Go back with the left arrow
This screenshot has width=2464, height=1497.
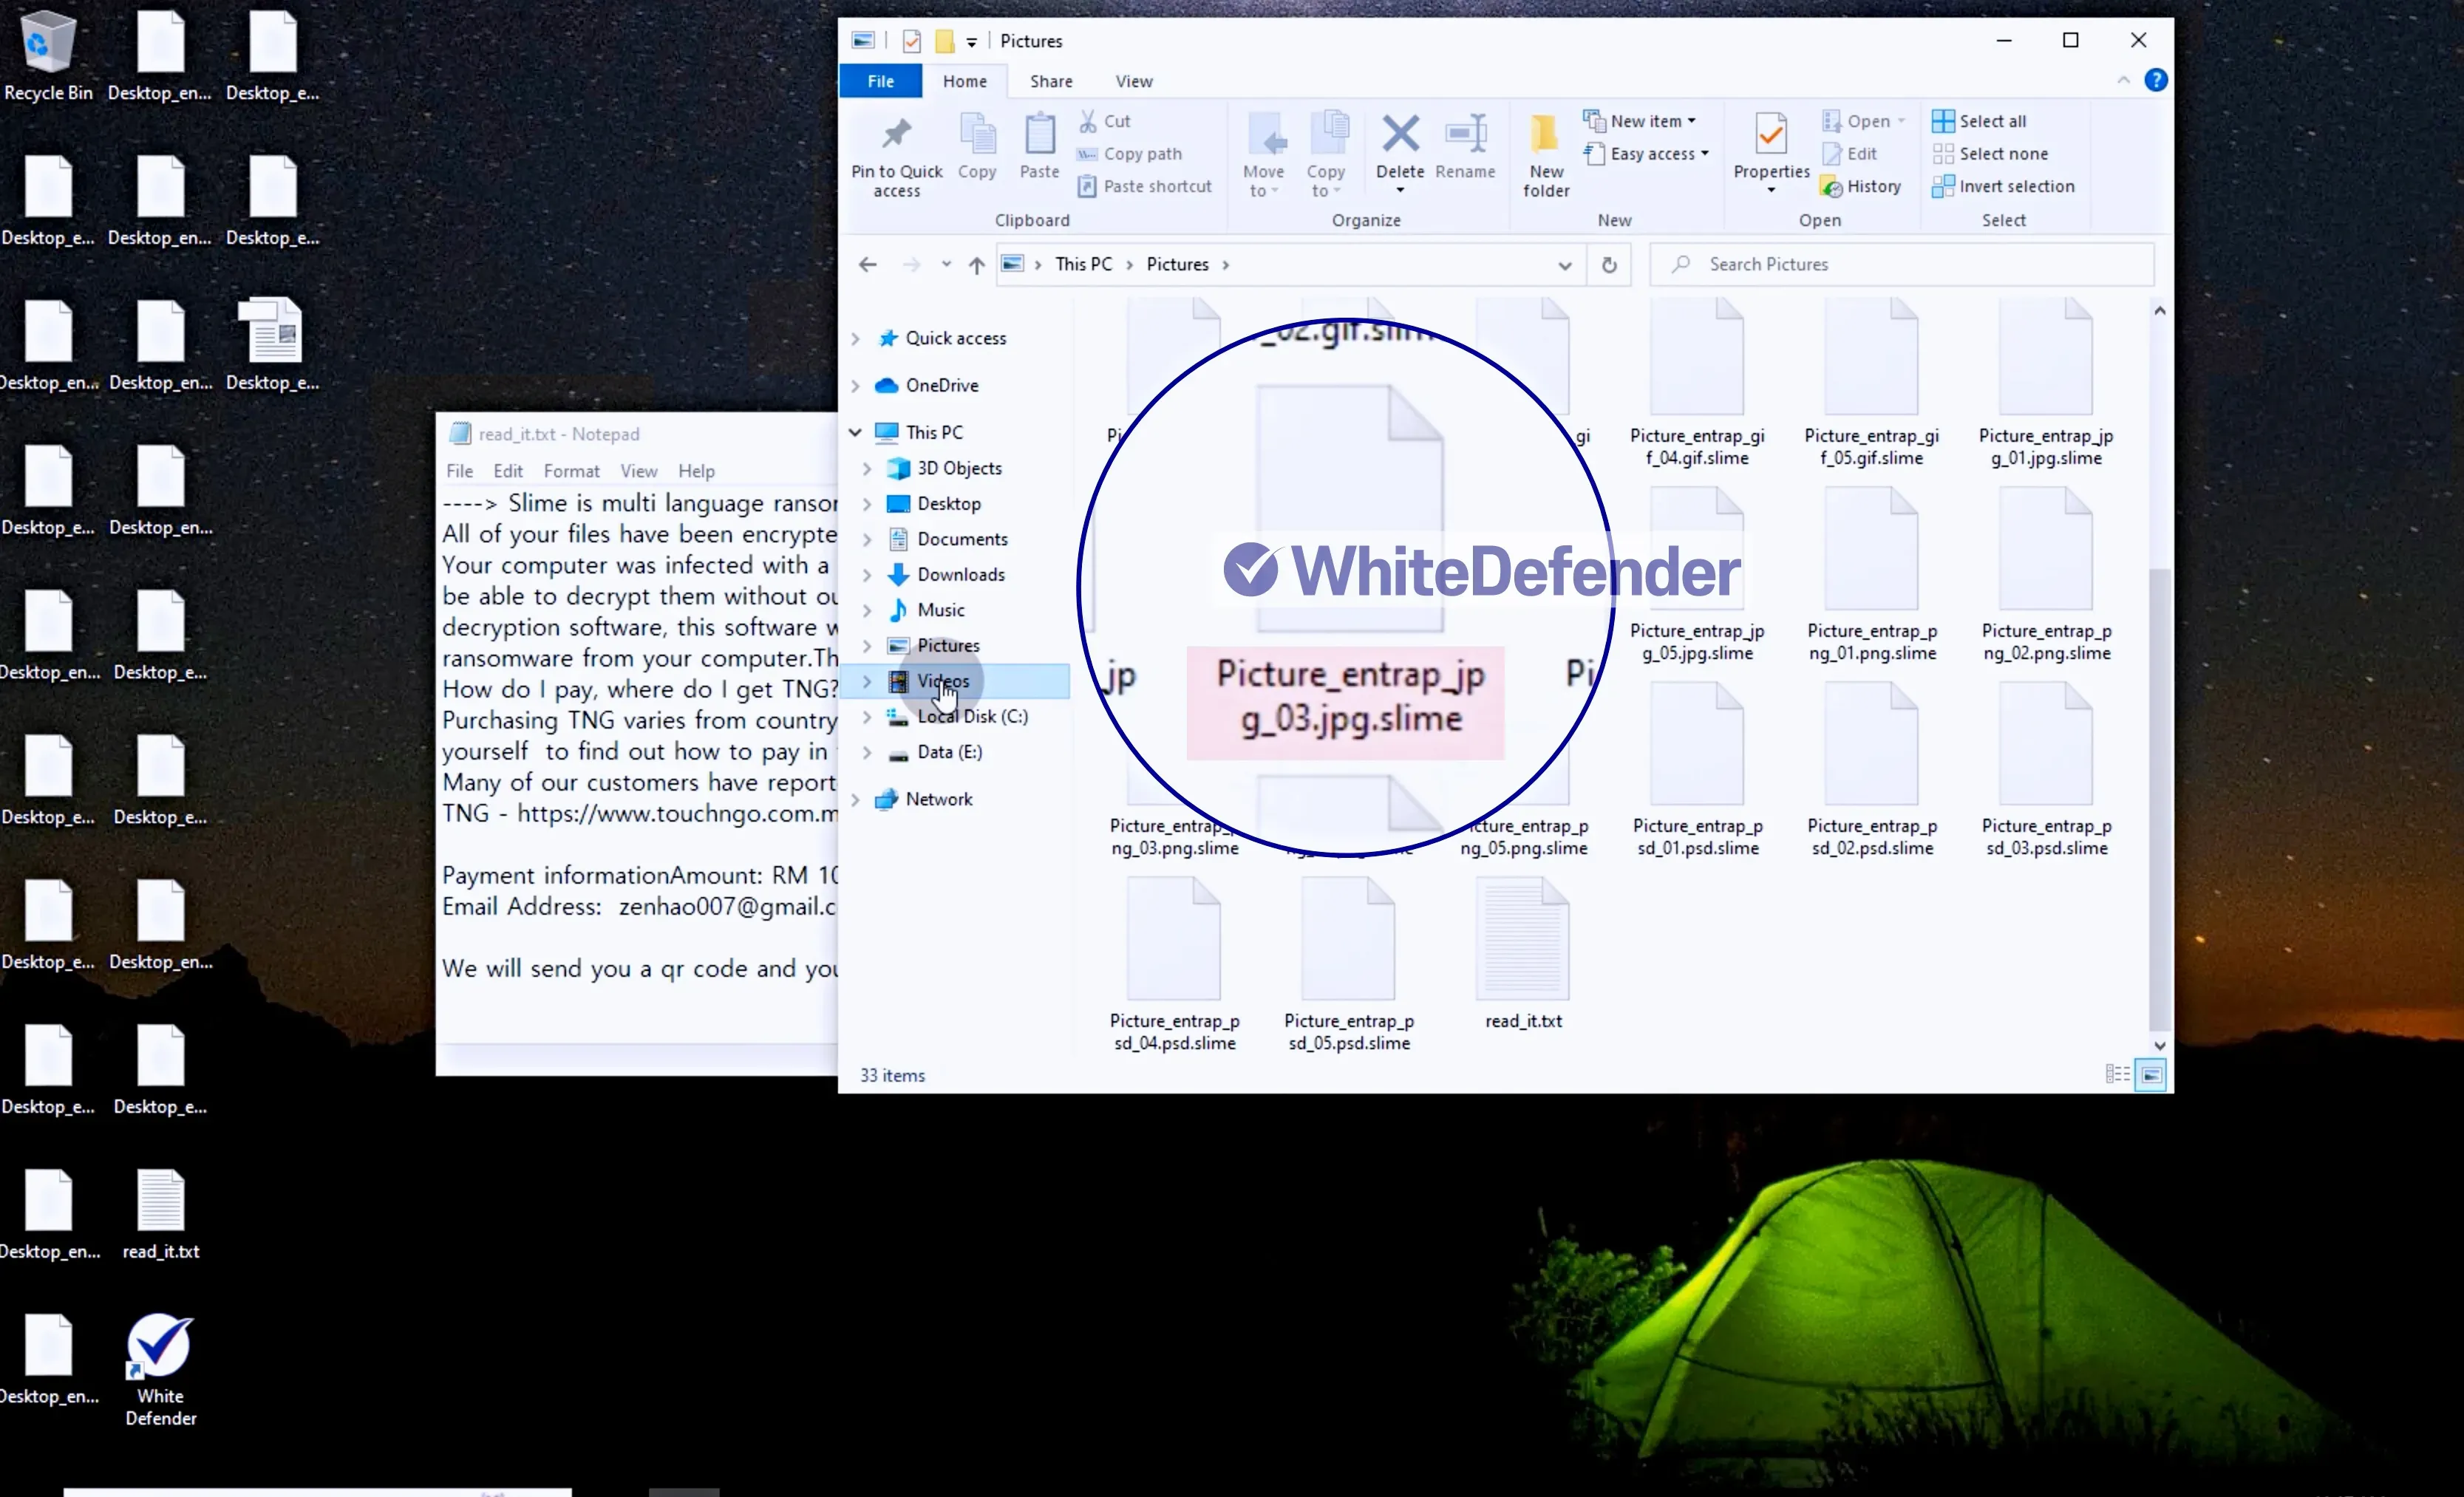(x=867, y=265)
